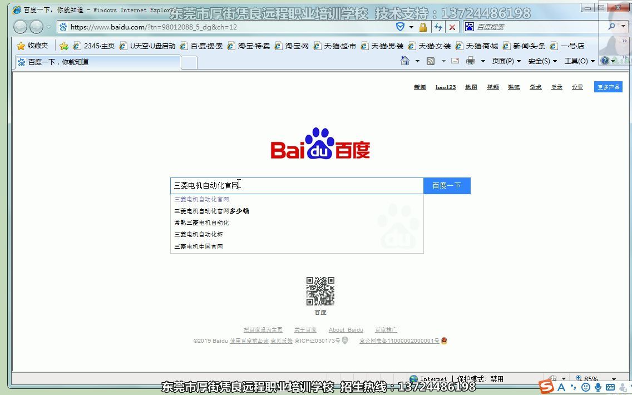Viewport: 632px width, 395px height.
Task: Click the Baidu search provider icon
Action: [470, 27]
